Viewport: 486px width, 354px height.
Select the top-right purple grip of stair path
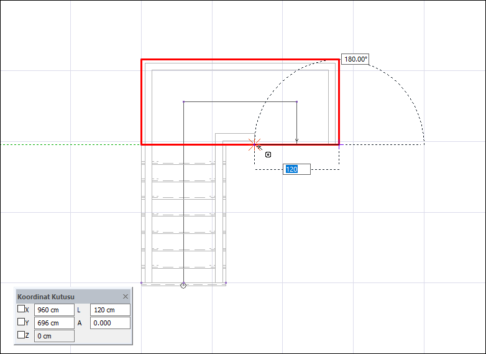[x=296, y=101]
